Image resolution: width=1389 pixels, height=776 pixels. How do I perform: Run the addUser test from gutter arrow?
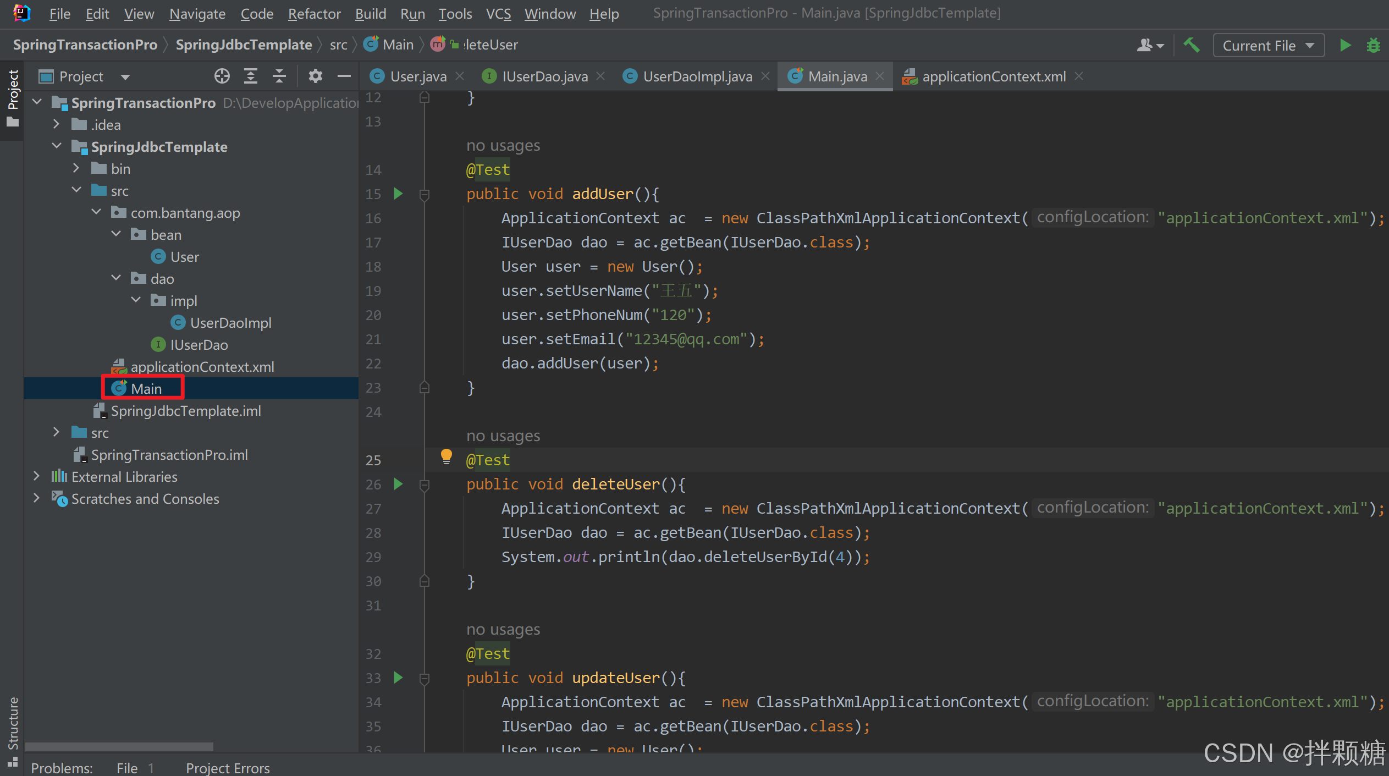click(x=399, y=194)
